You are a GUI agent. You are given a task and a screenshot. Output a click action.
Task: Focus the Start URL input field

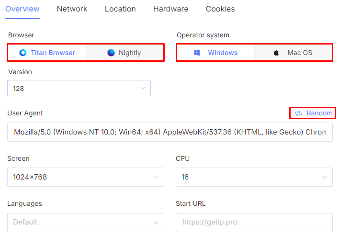(x=254, y=223)
